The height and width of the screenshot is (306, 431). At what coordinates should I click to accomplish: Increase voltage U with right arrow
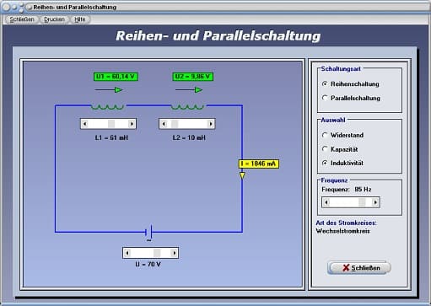click(174, 253)
